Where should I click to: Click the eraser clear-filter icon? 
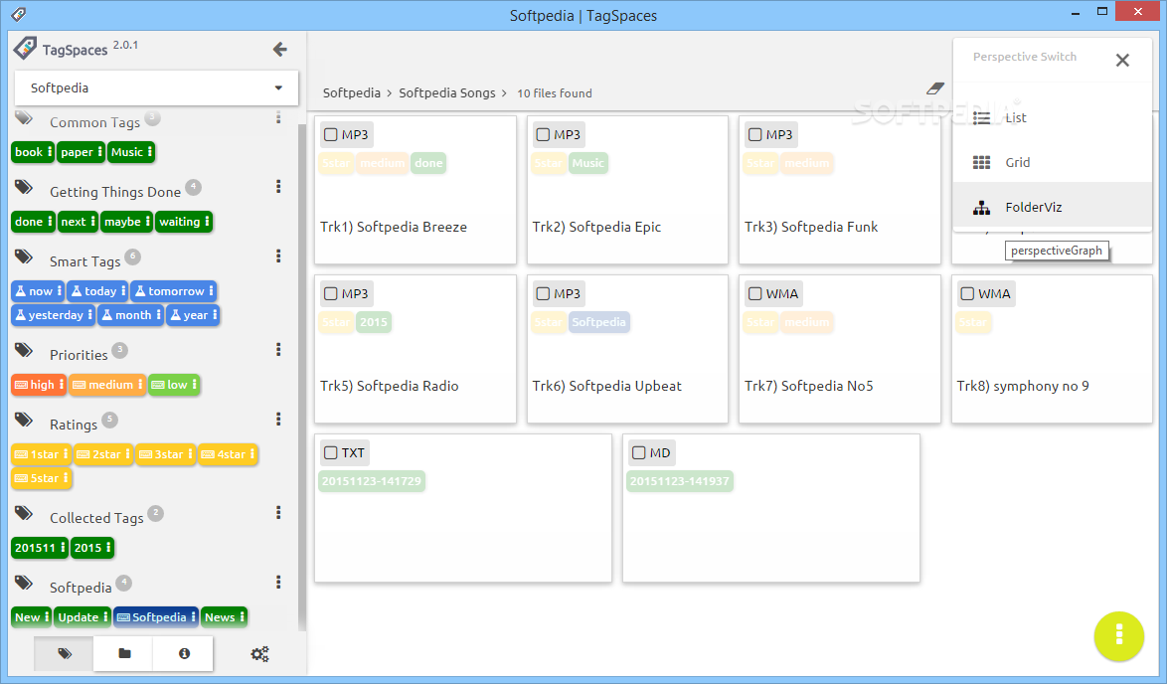pyautogui.click(x=935, y=88)
